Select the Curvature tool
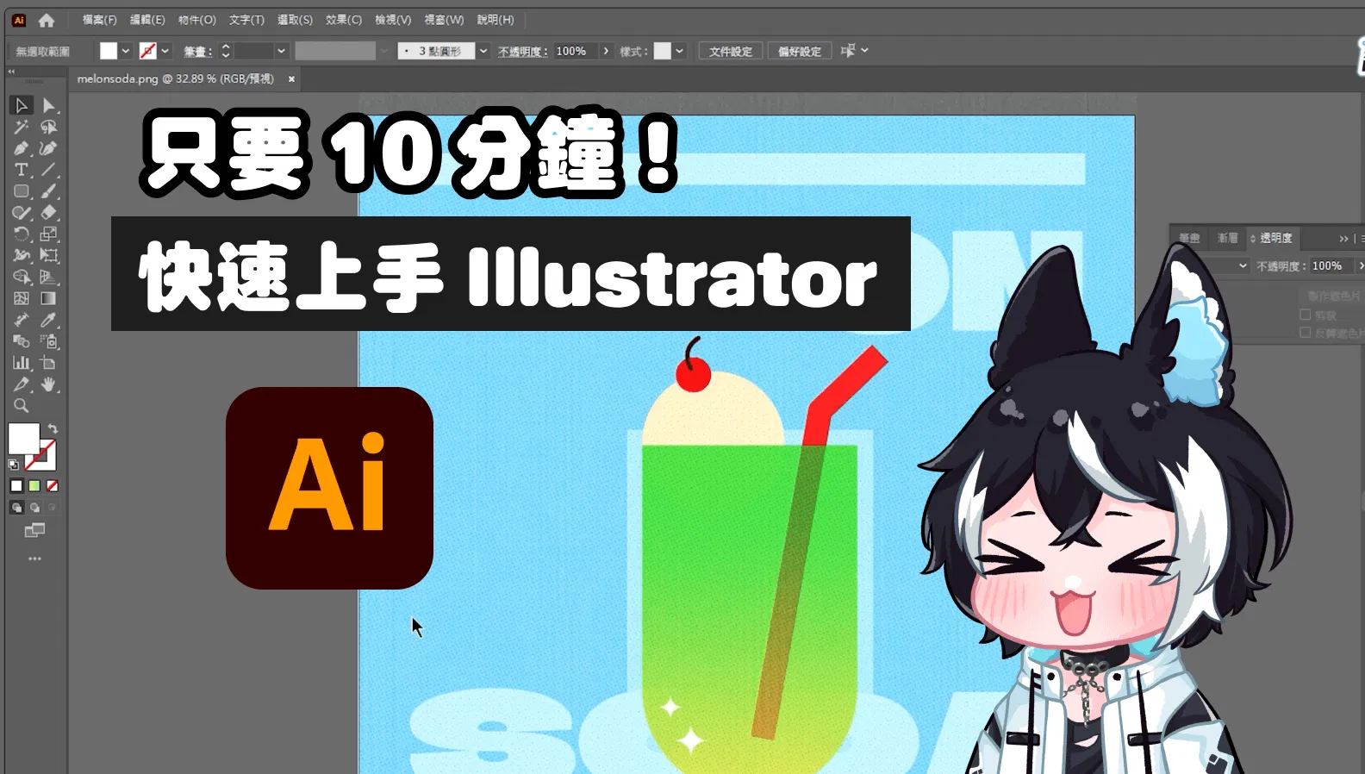 49,148
